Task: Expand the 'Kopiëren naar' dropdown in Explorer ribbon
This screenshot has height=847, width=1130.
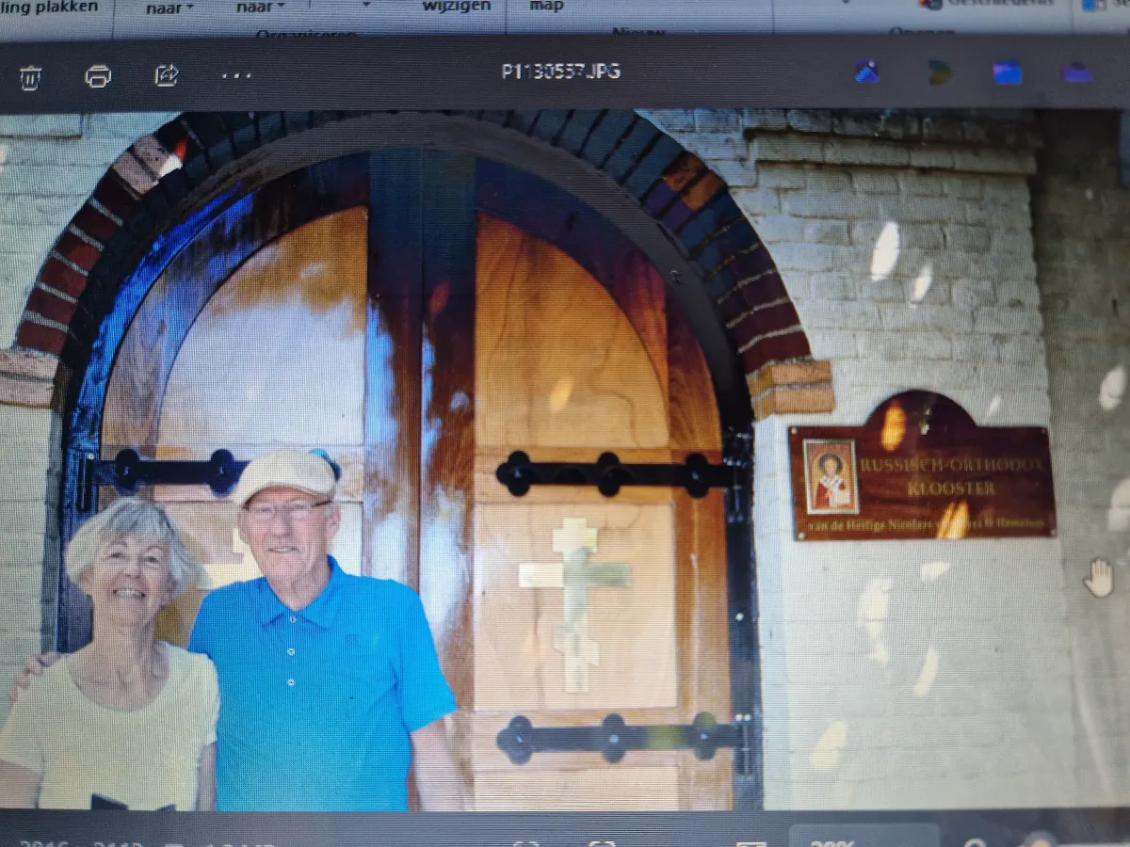Action: (261, 8)
